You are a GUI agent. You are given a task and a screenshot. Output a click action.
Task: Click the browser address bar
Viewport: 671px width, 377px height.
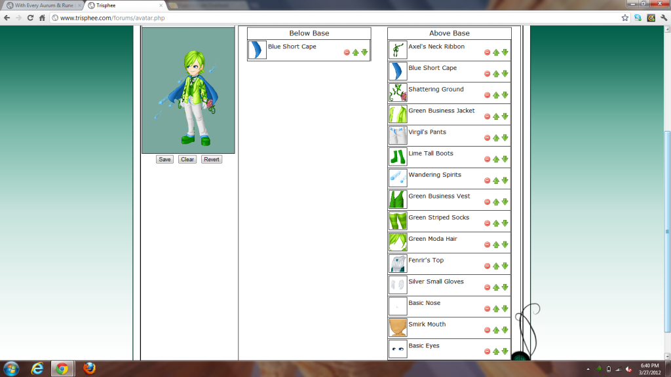(328, 18)
